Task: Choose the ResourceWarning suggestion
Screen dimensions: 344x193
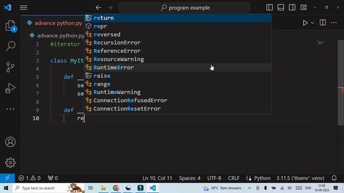Action: pyautogui.click(x=178, y=60)
